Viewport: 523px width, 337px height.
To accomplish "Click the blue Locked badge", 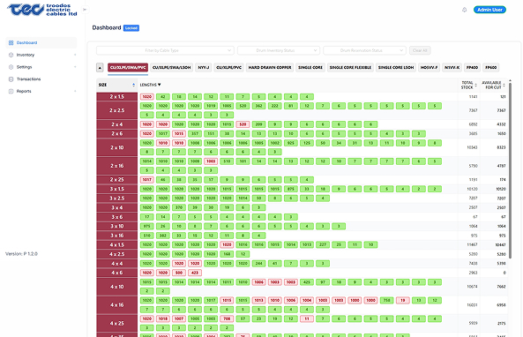I will pyautogui.click(x=131, y=28).
